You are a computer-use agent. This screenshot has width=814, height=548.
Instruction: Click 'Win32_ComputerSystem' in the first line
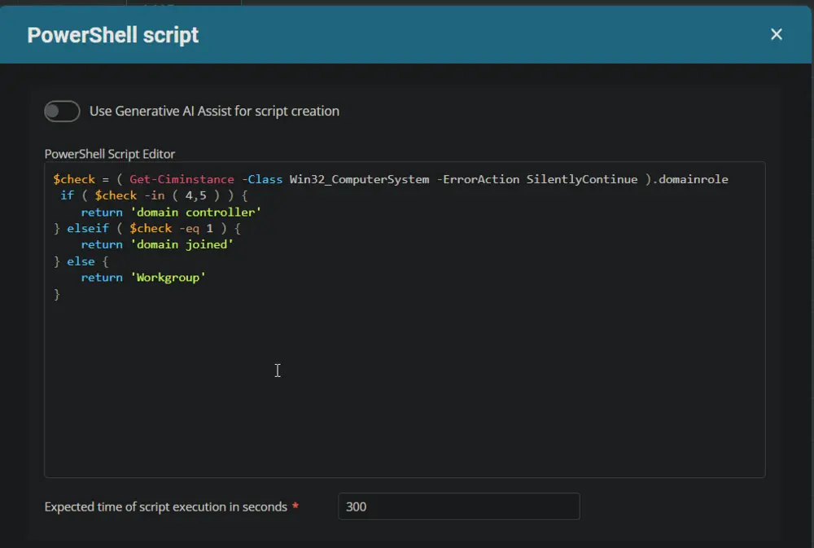click(x=359, y=179)
